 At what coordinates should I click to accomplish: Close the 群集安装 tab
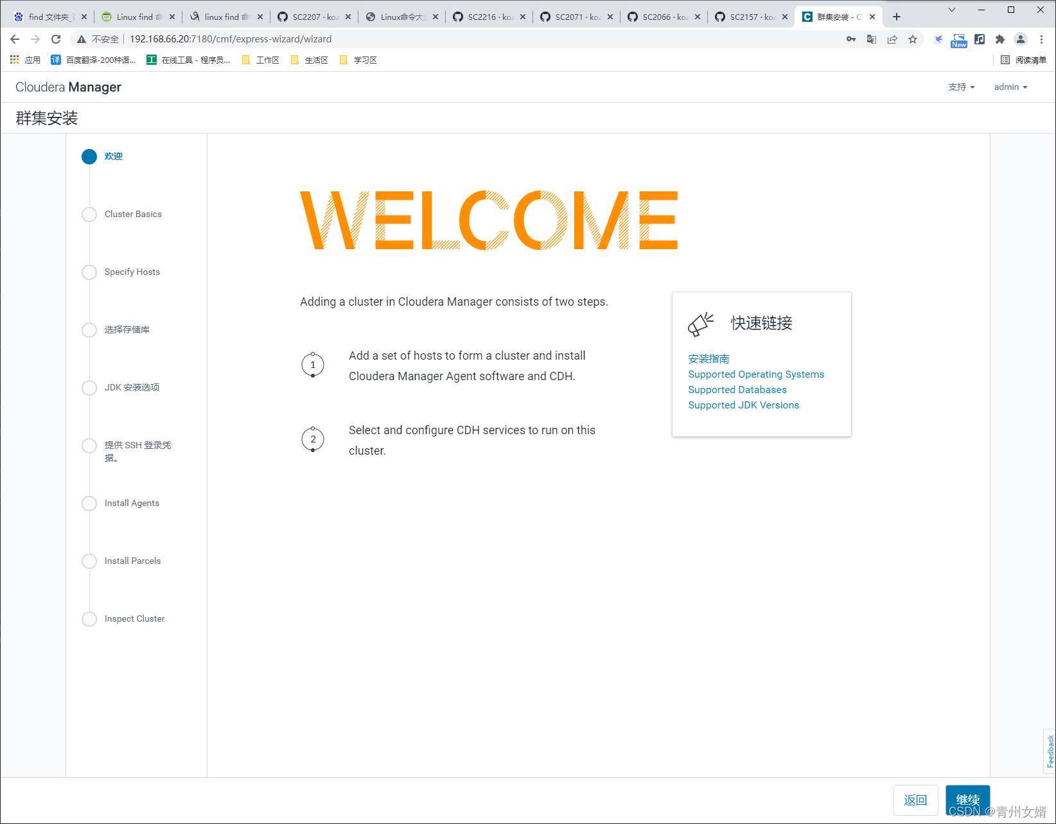click(x=872, y=17)
